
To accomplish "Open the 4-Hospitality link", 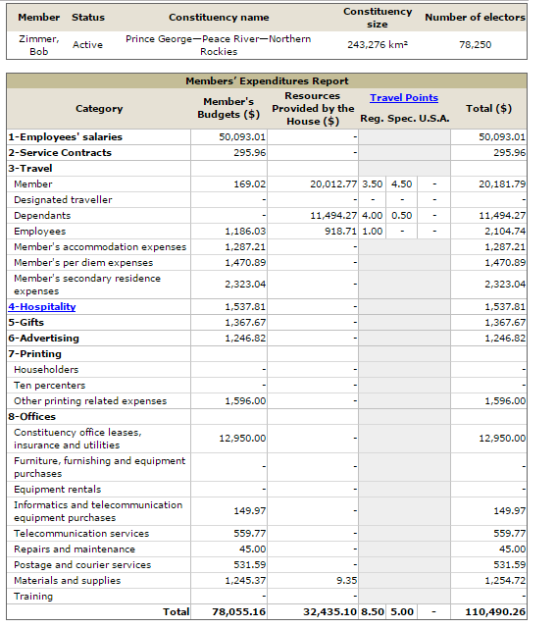I will click(42, 307).
